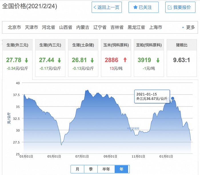Click the down arrow next to 27.78
The width and height of the screenshot is (200, 175).
26,60
